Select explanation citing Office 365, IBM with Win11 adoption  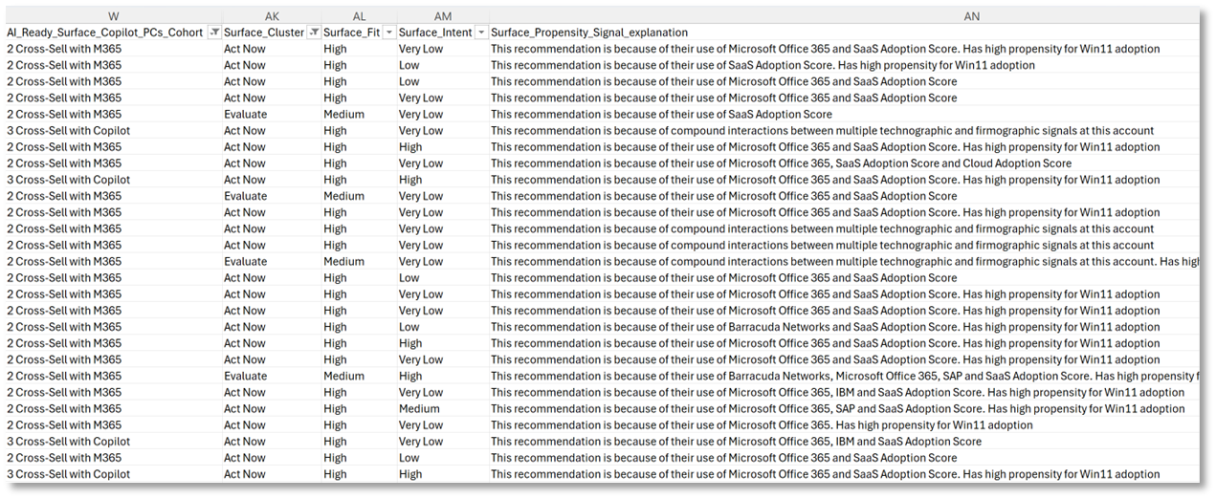click(837, 393)
